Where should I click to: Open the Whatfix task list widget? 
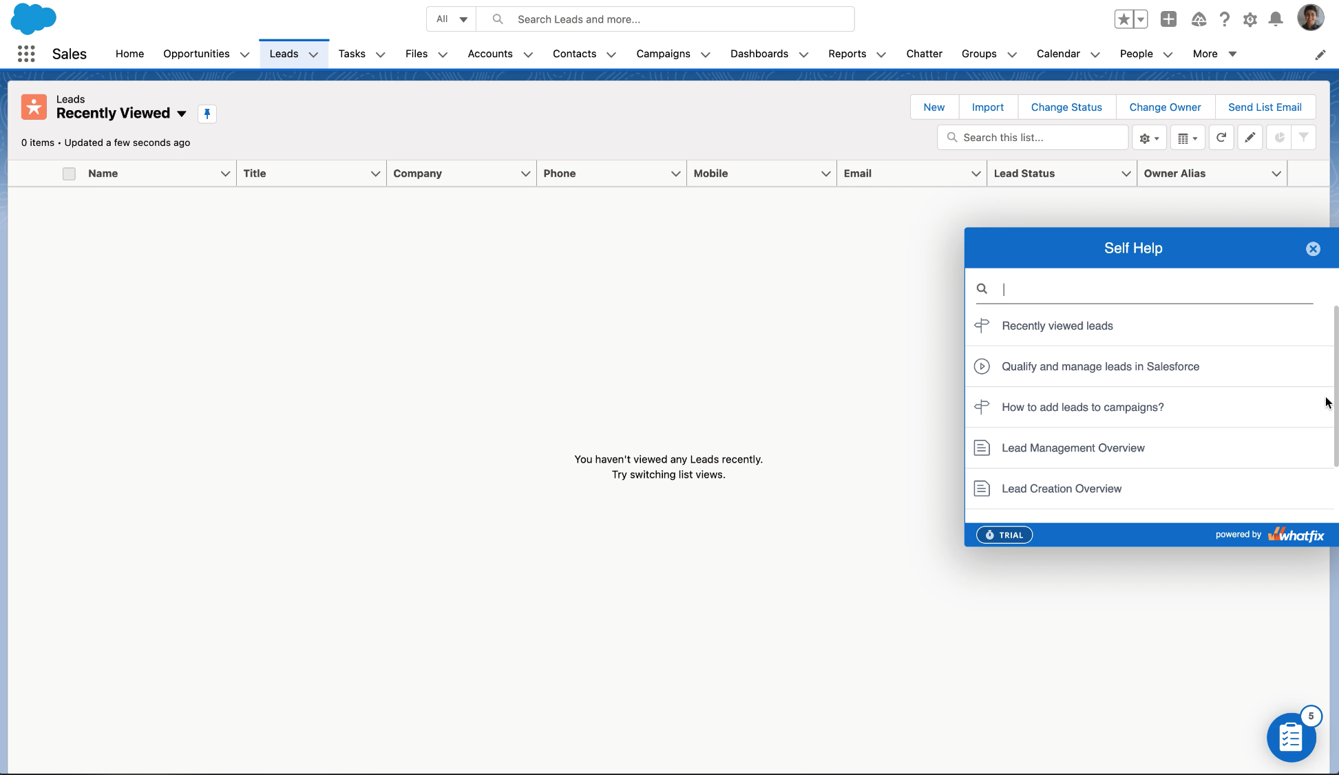pyautogui.click(x=1291, y=736)
